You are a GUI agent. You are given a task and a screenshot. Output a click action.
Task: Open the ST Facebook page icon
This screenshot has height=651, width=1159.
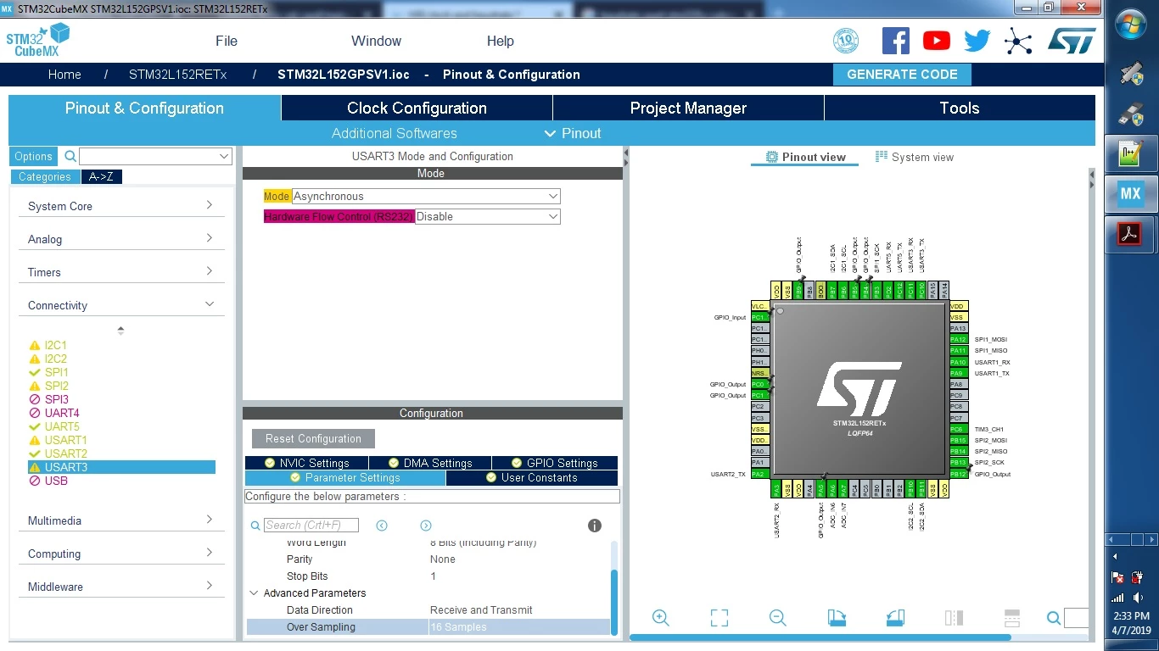[896, 41]
